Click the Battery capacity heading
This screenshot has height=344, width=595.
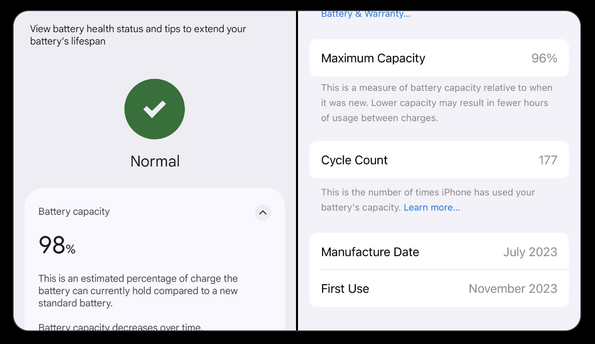click(74, 212)
